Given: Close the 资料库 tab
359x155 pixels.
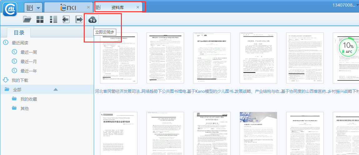Looking at the screenshot, I should tap(138, 7).
